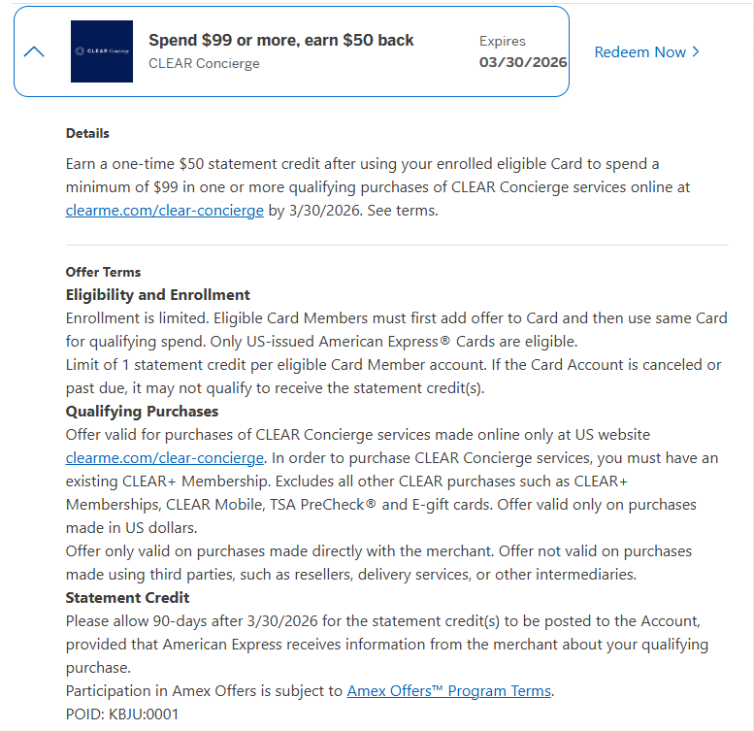The width and height of the screenshot is (754, 731).
Task: Click the Details heading
Action: tap(87, 133)
